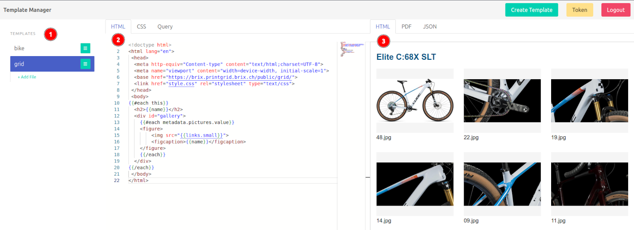
Task: Click the meta viewport code line
Action: [x=231, y=71]
